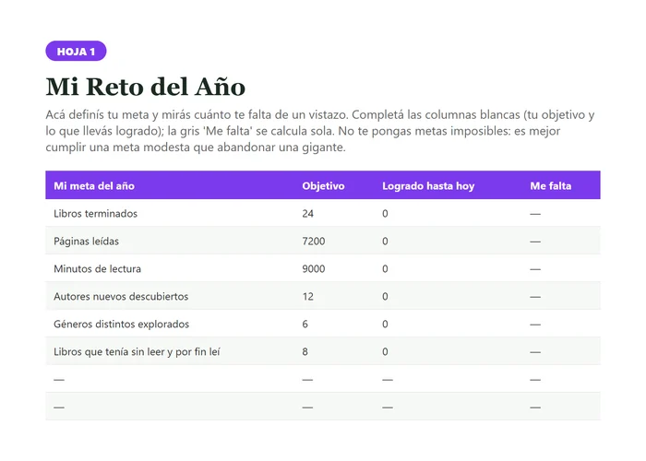Select the Libros terminados row label
Screen dimensions: 646x461
click(96, 214)
